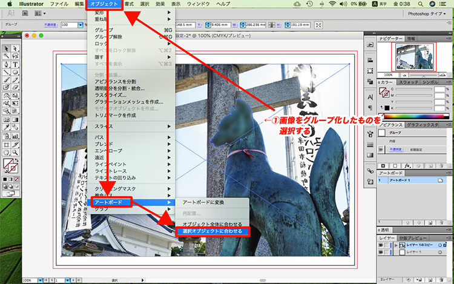Select the Type tool

click(15, 64)
